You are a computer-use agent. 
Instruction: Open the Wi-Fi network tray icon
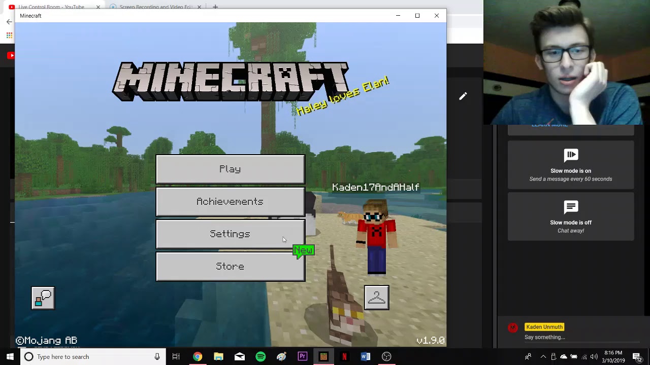[584, 357]
